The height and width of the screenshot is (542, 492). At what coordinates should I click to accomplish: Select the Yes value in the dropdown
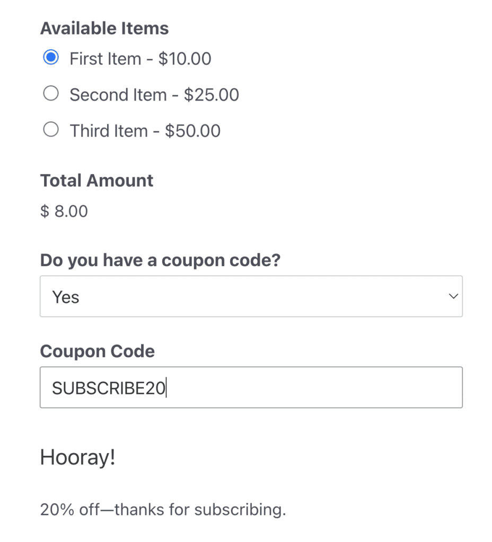(x=65, y=296)
